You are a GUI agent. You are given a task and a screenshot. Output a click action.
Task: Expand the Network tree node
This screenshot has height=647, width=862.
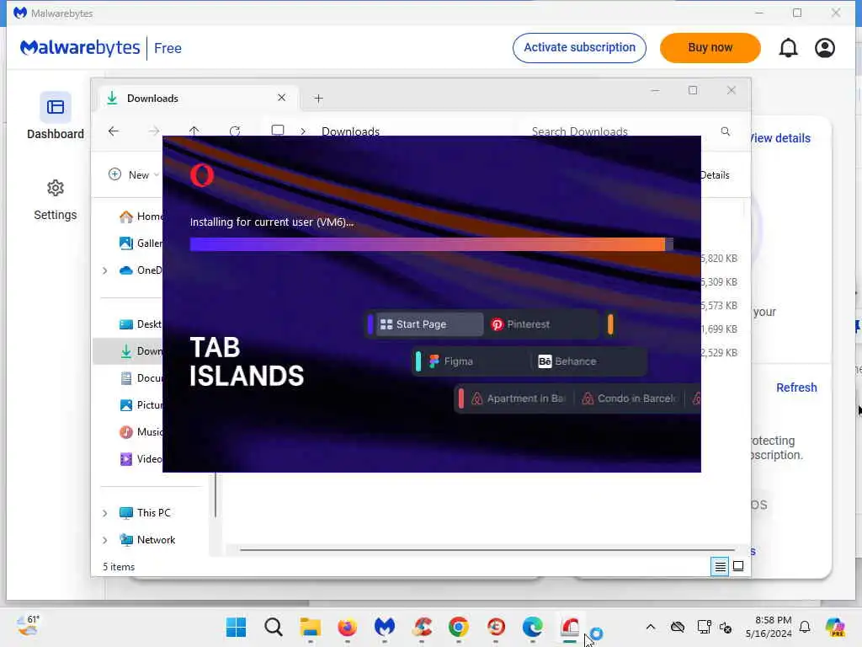pyautogui.click(x=104, y=540)
